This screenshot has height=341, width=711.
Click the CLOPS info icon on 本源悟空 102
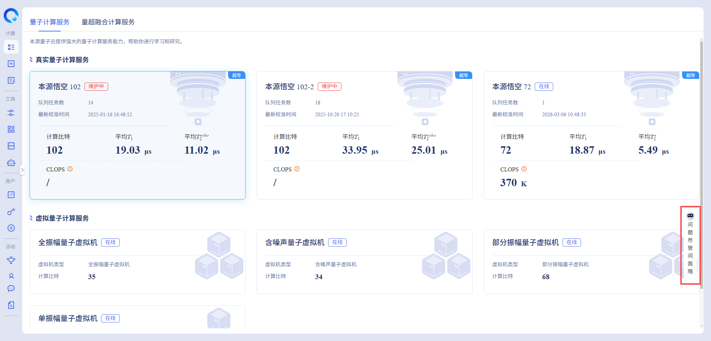pyautogui.click(x=70, y=169)
